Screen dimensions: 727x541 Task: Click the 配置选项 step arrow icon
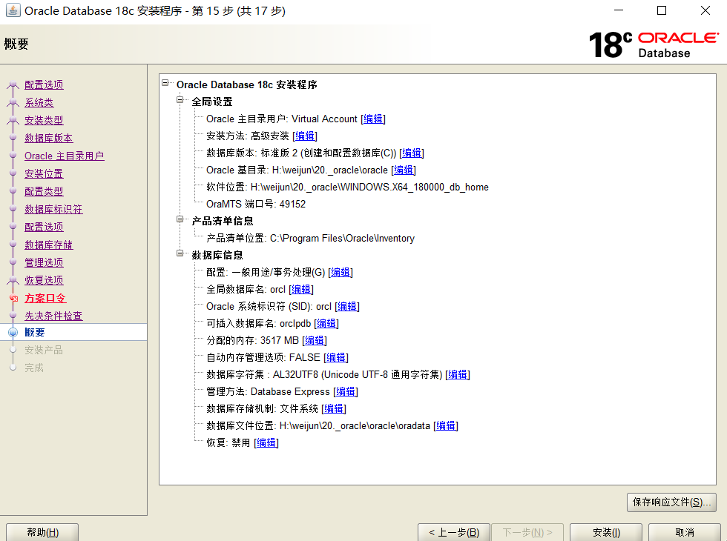(13, 84)
